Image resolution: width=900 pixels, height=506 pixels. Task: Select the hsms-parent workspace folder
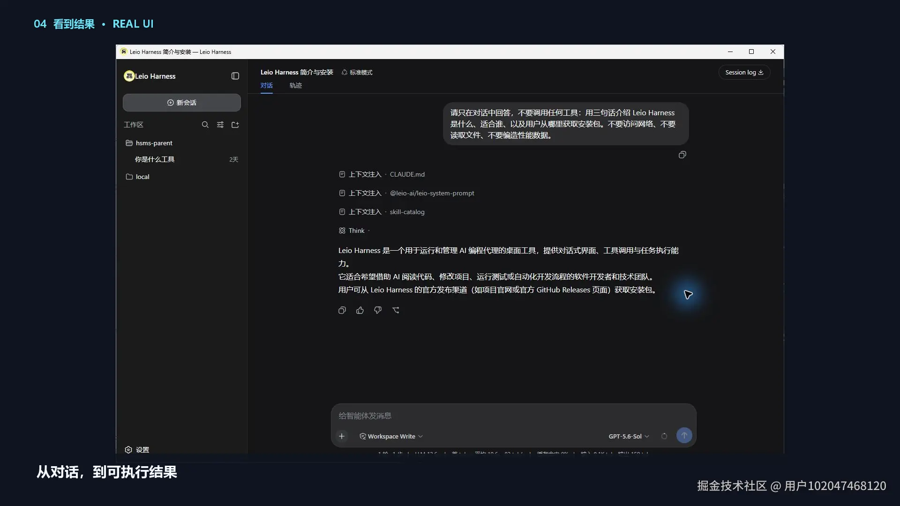(182, 143)
